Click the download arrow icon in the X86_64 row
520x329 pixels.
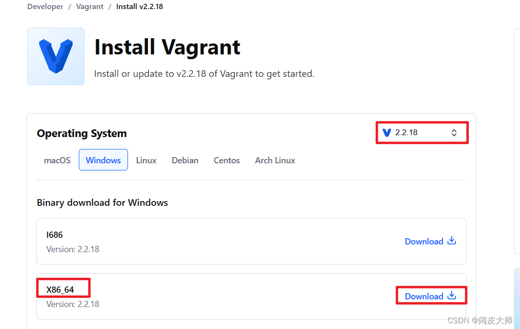click(x=452, y=296)
